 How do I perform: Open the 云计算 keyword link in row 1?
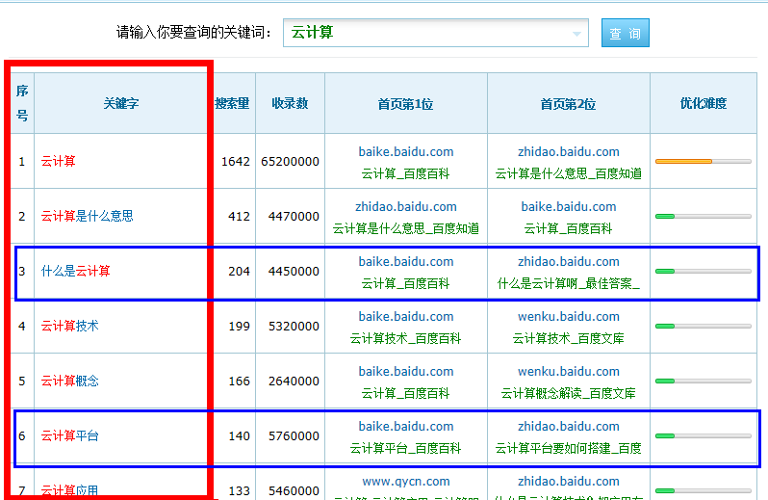tap(59, 161)
